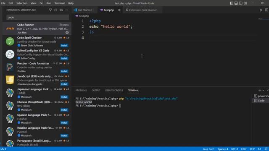Screen dimensions: 269x151
Task: Install Code Spell Checker extension
Action: point(64,45)
